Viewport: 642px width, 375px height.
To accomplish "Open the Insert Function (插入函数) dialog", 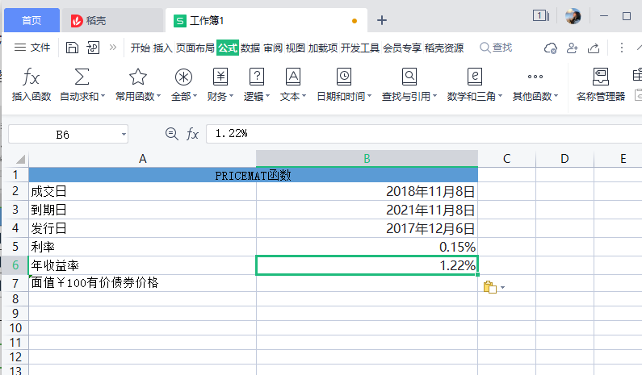I will coord(31,85).
